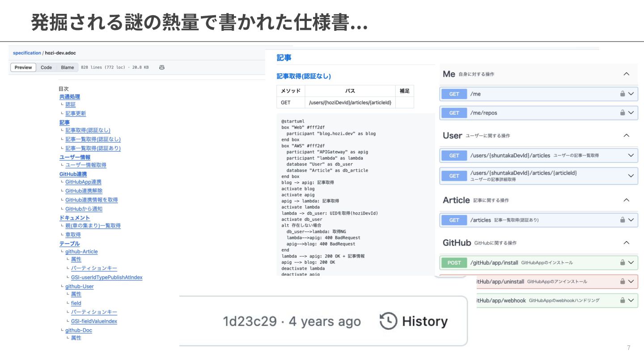Open 記事一覧取得(認証あり) link
Screen dimensions: 644x362
93,148
